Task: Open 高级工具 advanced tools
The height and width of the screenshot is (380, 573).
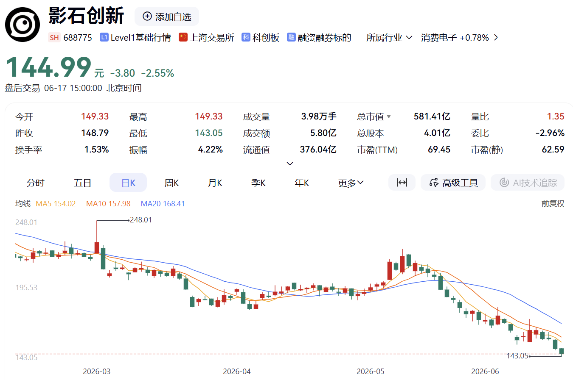Action: pyautogui.click(x=453, y=183)
